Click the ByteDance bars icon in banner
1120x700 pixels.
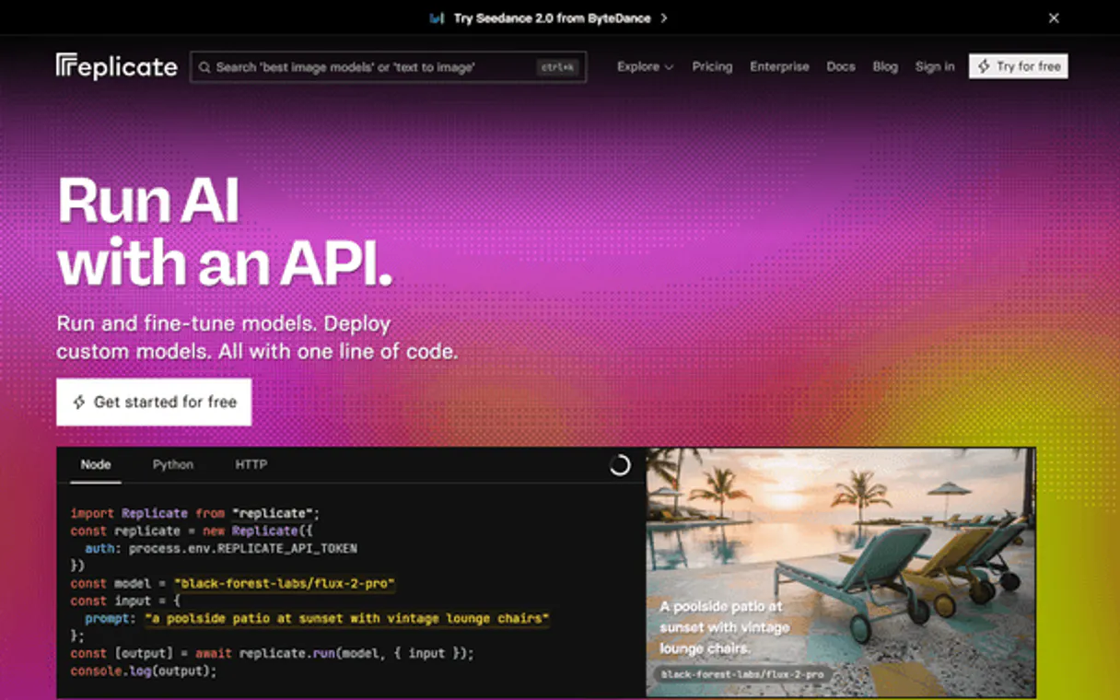(x=437, y=18)
